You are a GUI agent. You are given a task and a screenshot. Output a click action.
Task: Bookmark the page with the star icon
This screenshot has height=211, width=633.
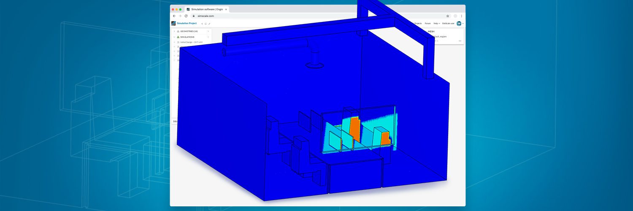pos(448,16)
